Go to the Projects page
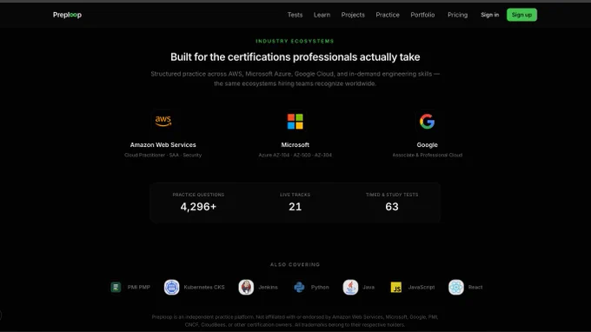 (353, 15)
